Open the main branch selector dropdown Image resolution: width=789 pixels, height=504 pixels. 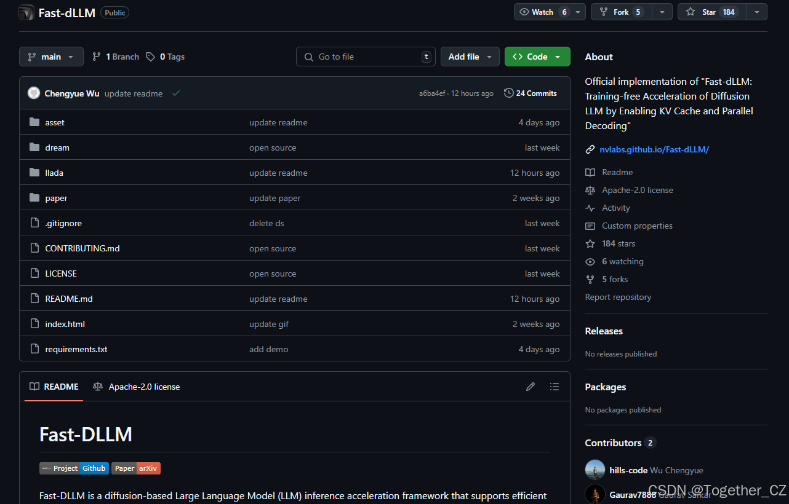51,57
